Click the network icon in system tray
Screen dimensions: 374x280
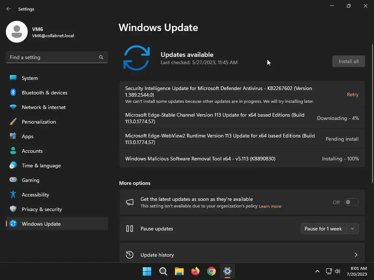329,271
